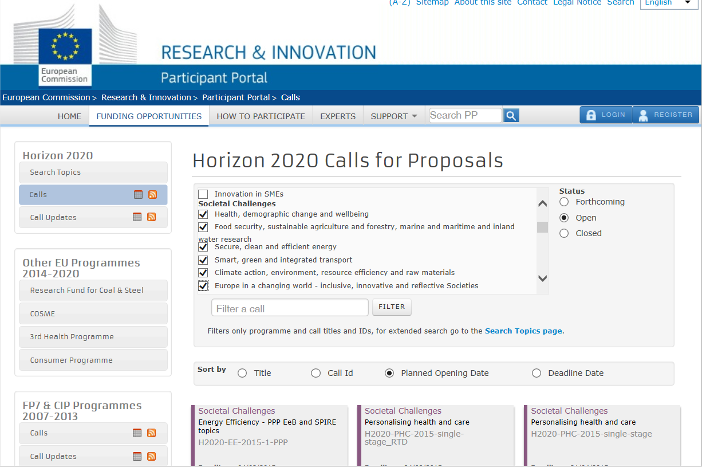Open RSS feed for FP7 & CIP Calls
Screen dimensions: 702x467
pos(151,433)
